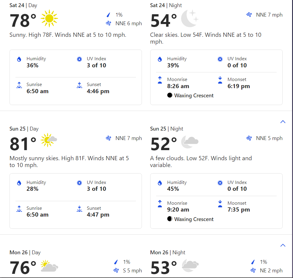This screenshot has height=278, width=293.
Task: Click the sunny icon for Sat 24 Day
Action: click(x=49, y=18)
